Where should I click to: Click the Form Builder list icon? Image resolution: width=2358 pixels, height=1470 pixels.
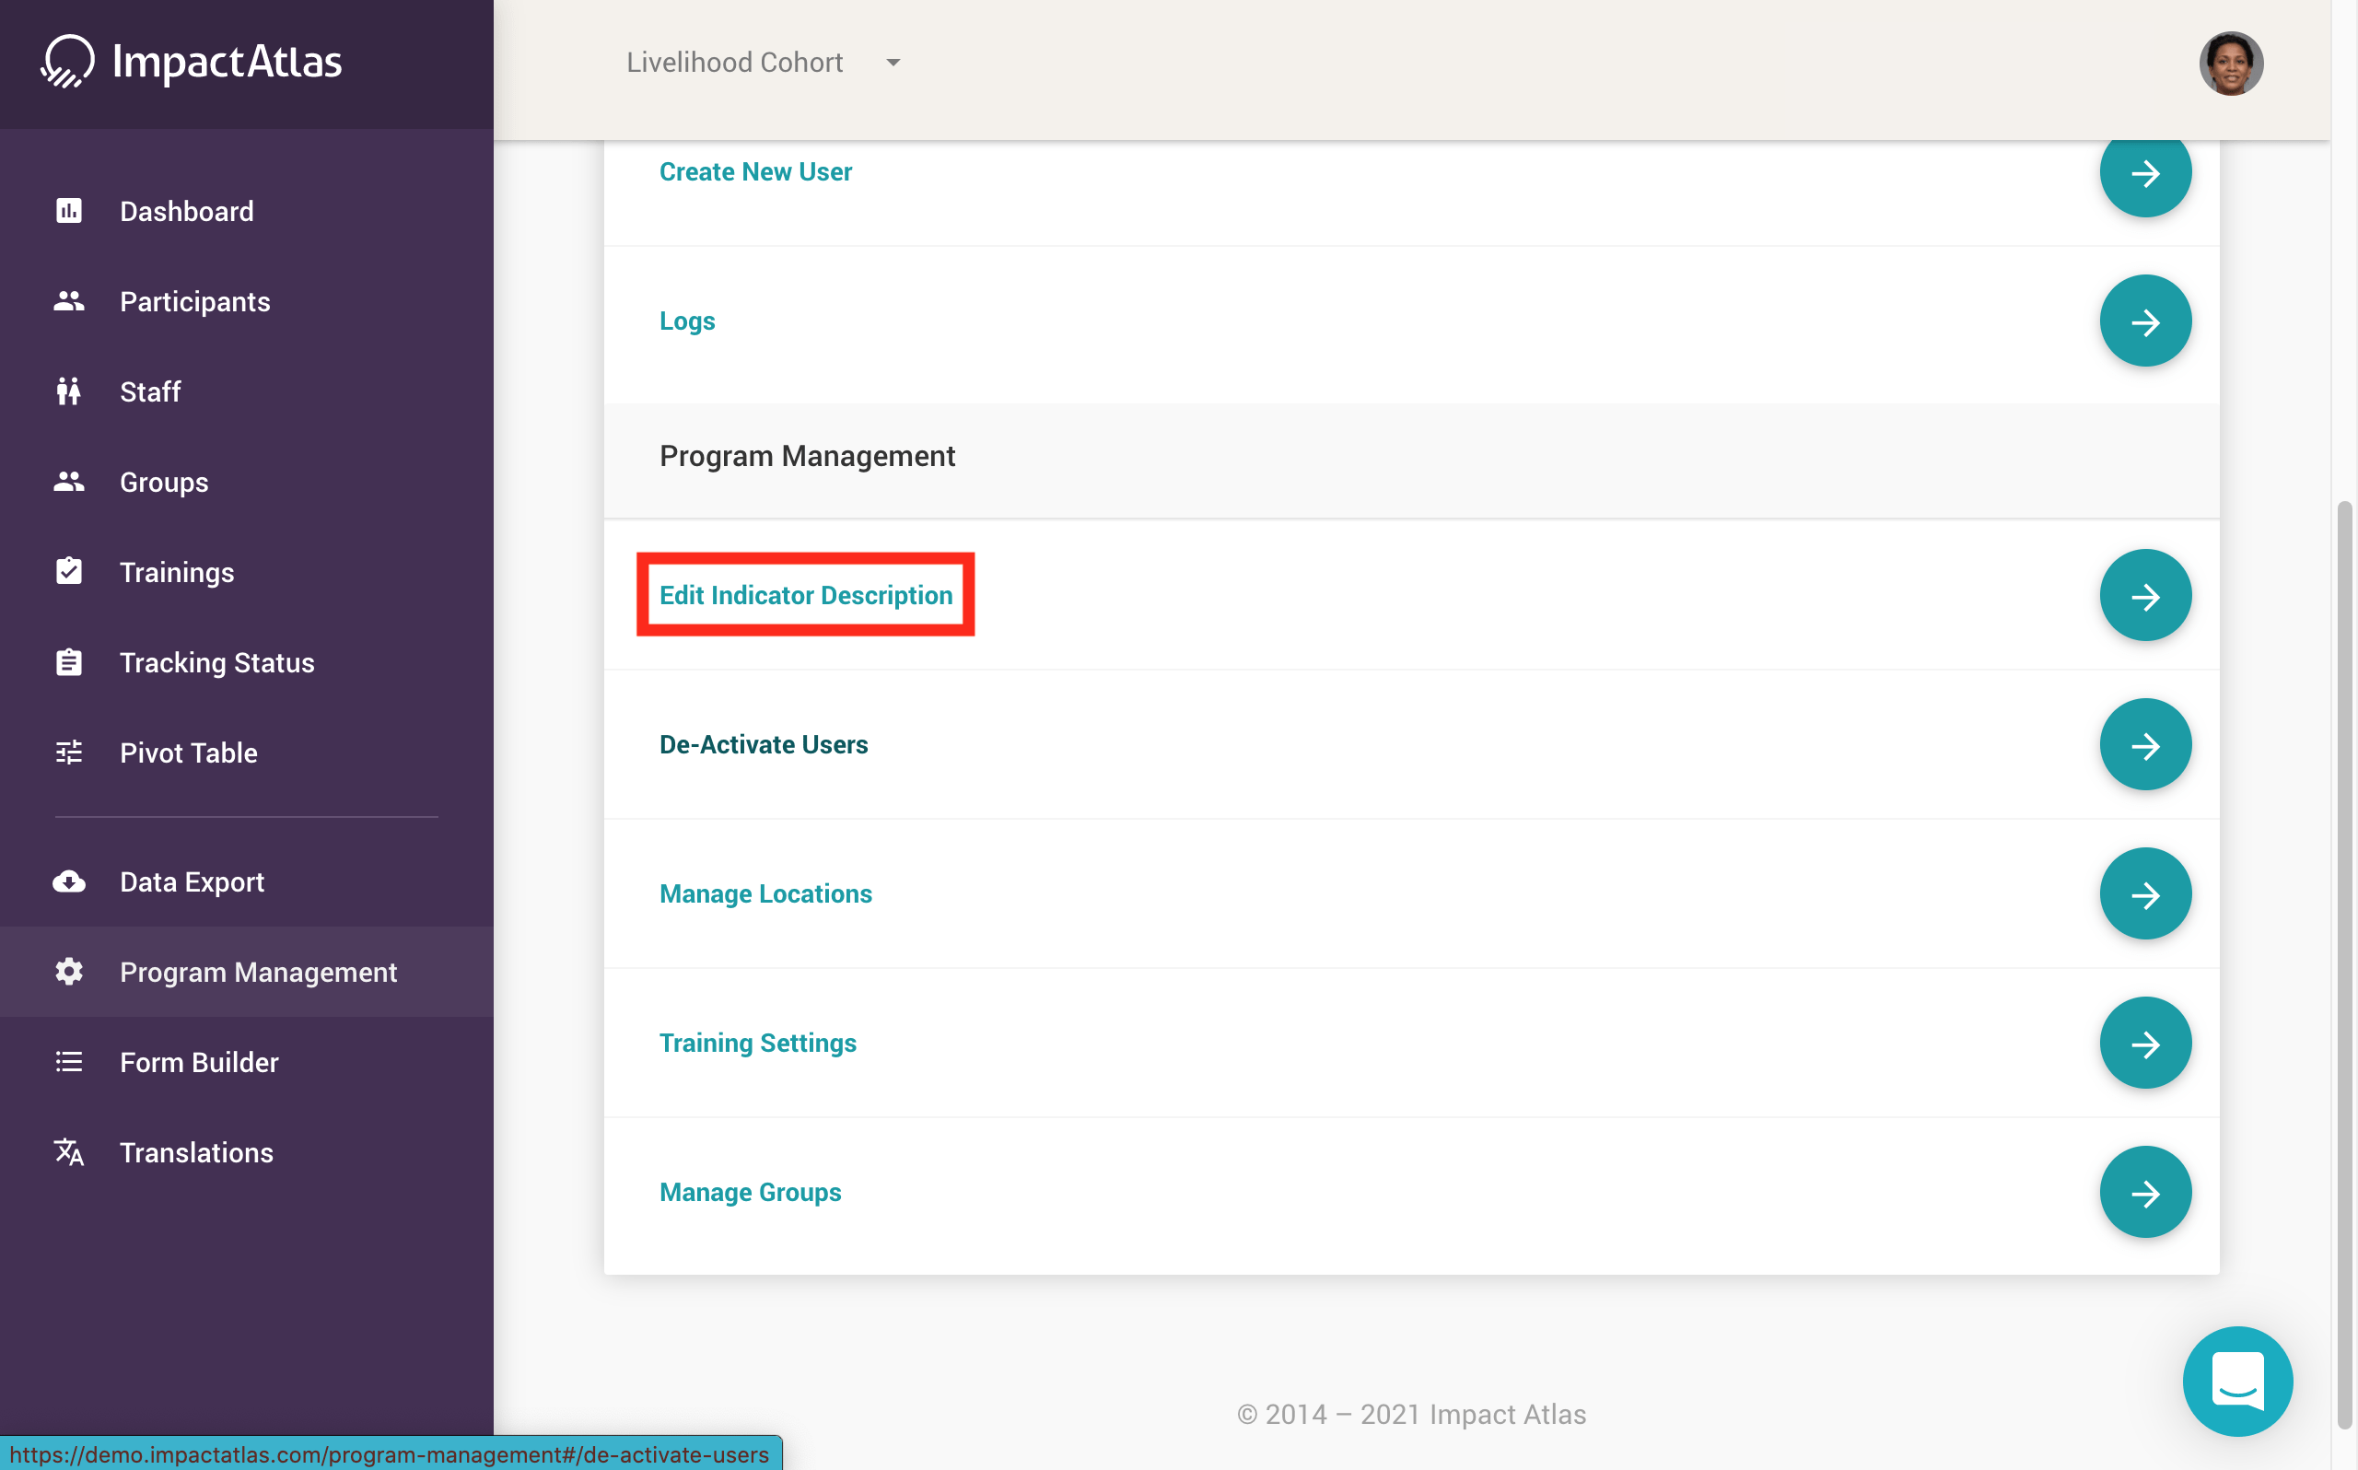(x=69, y=1063)
